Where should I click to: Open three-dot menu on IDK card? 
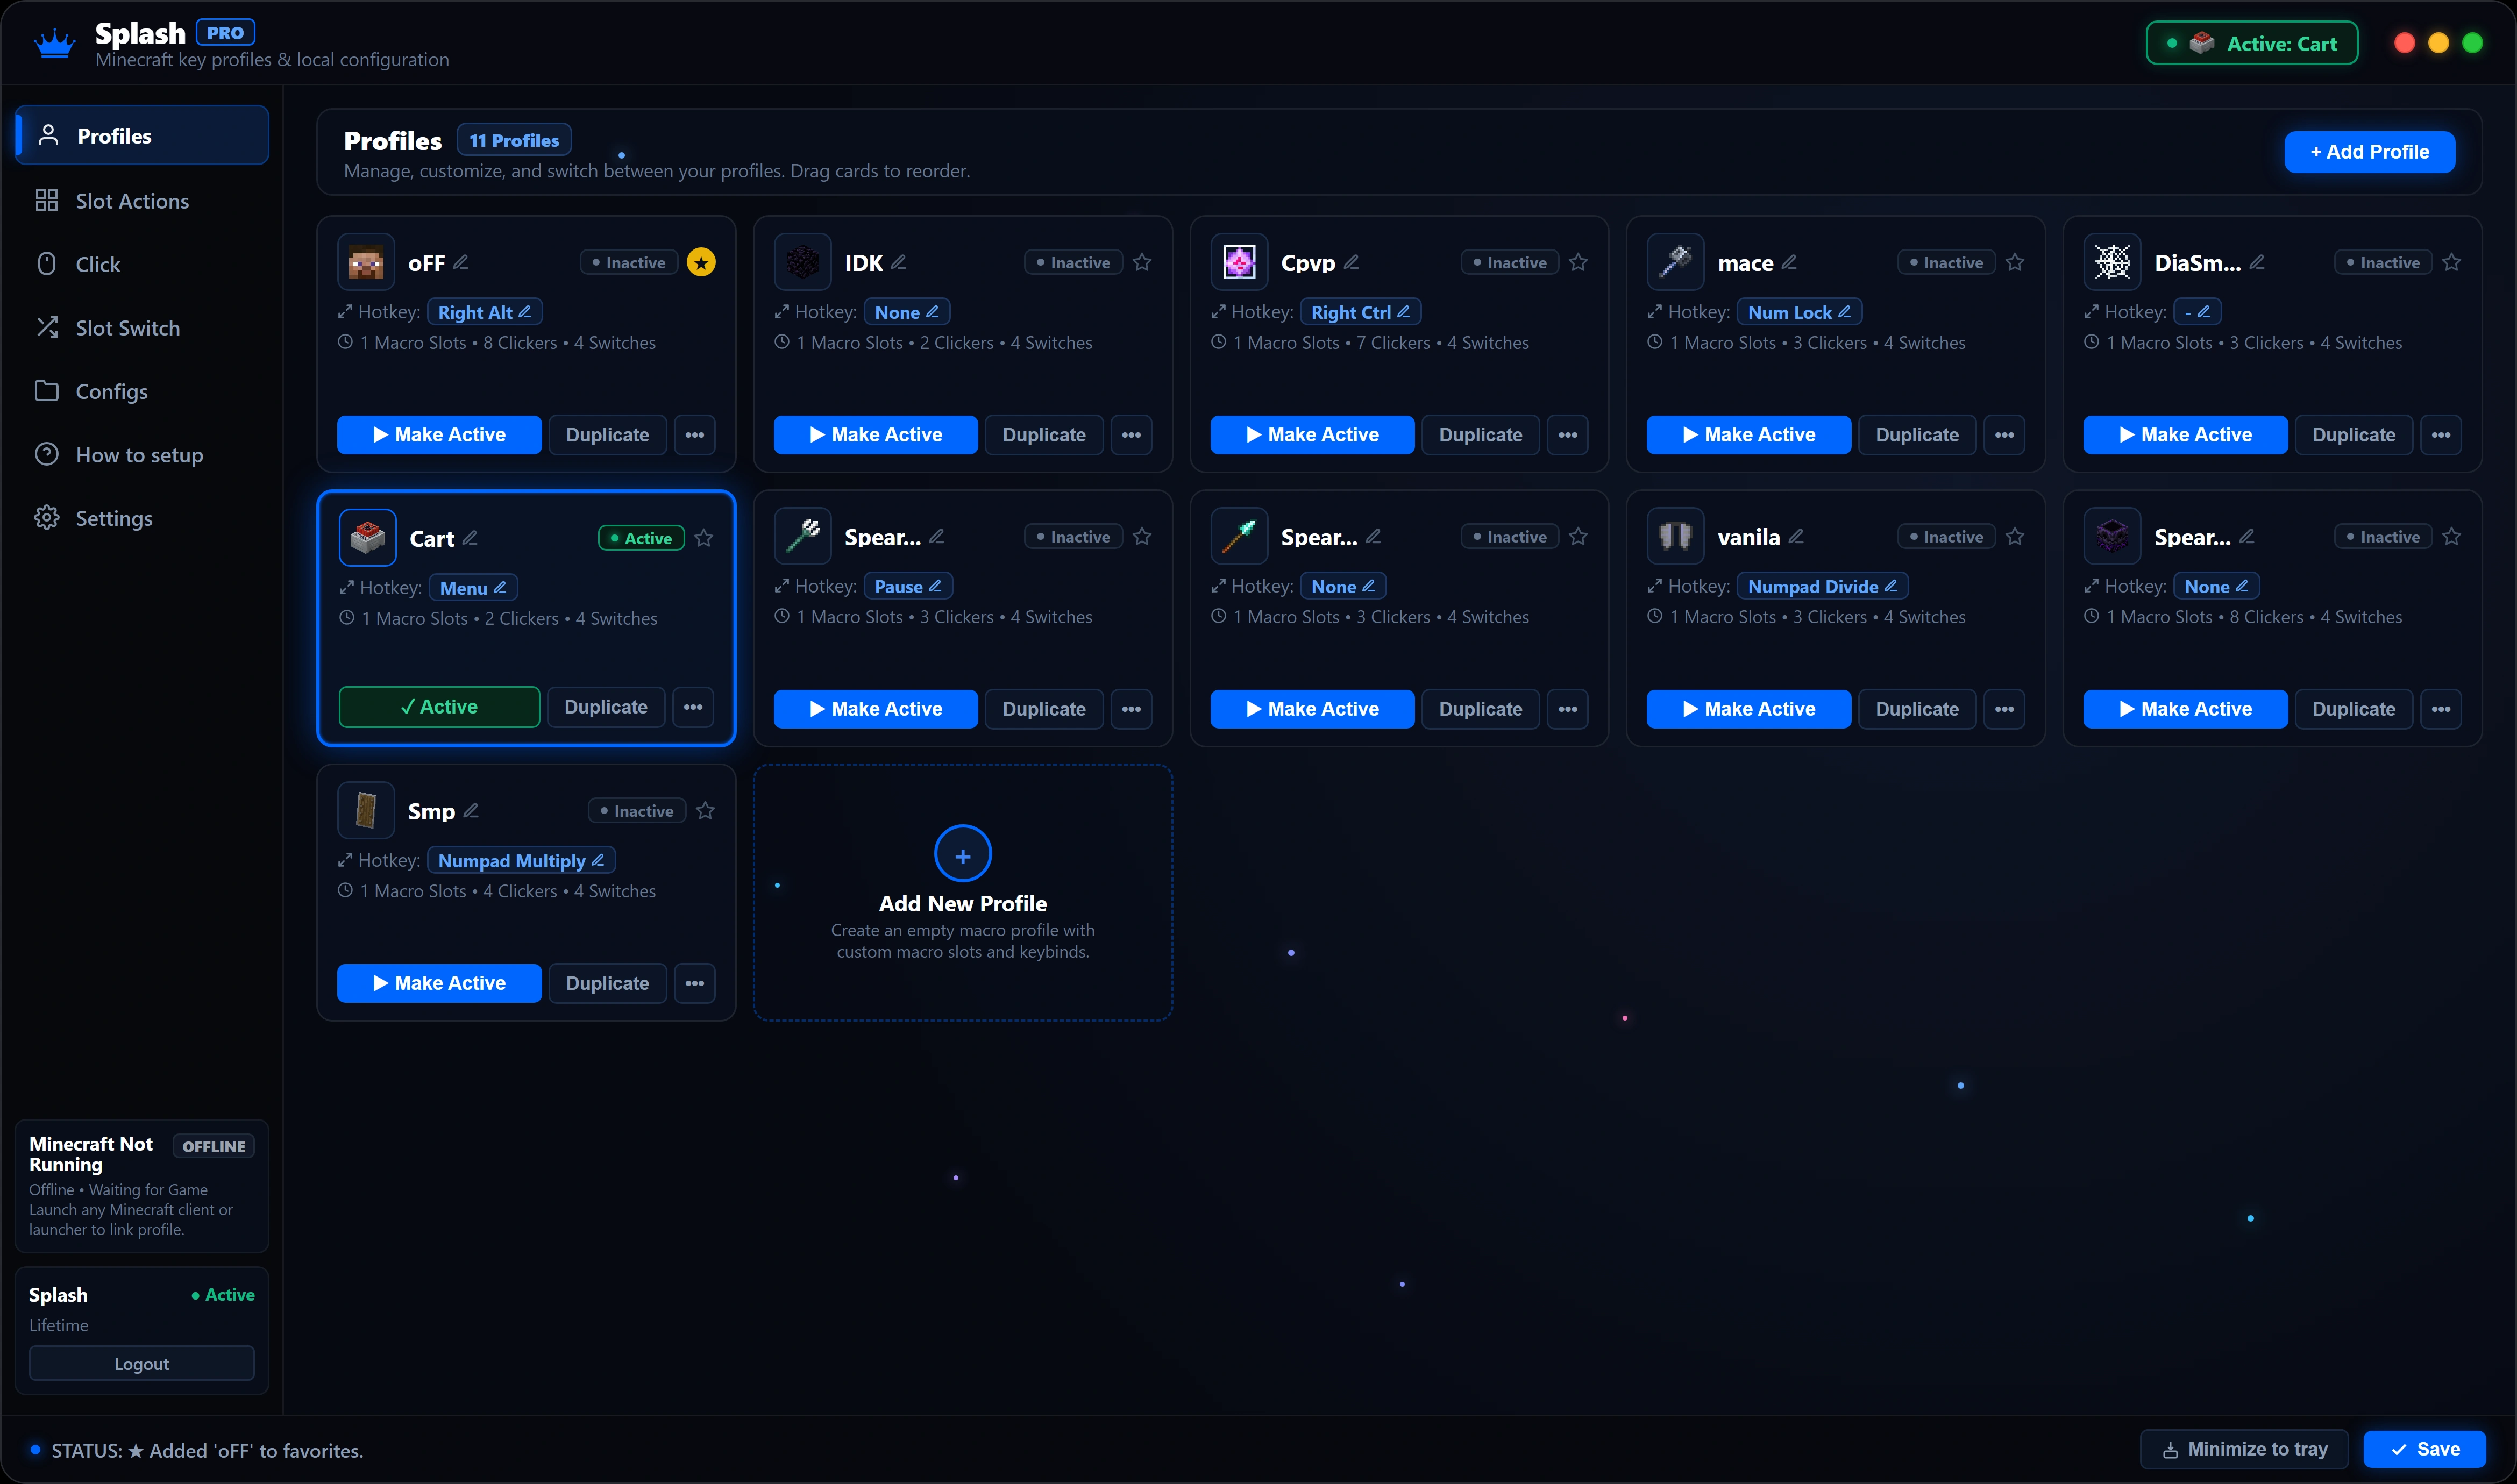point(1131,435)
